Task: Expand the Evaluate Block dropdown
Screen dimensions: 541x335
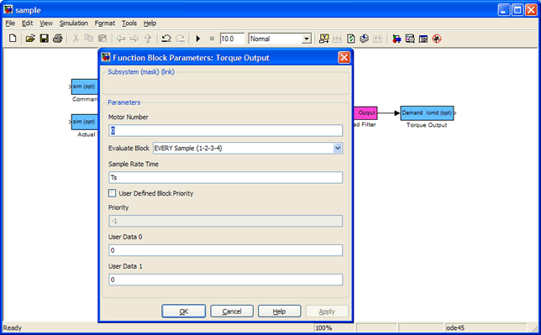Action: (338, 148)
